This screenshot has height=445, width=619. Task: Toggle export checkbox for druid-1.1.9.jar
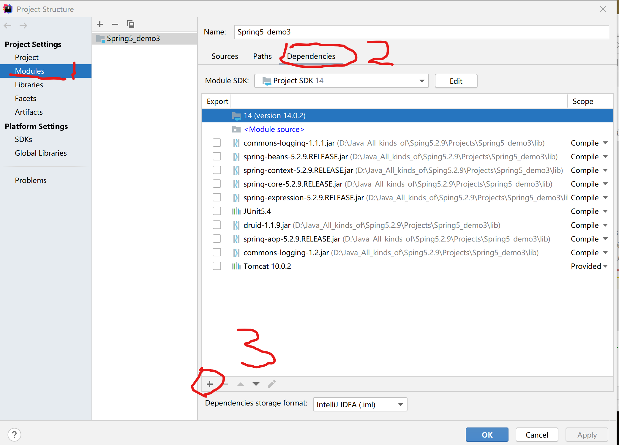pyautogui.click(x=217, y=225)
